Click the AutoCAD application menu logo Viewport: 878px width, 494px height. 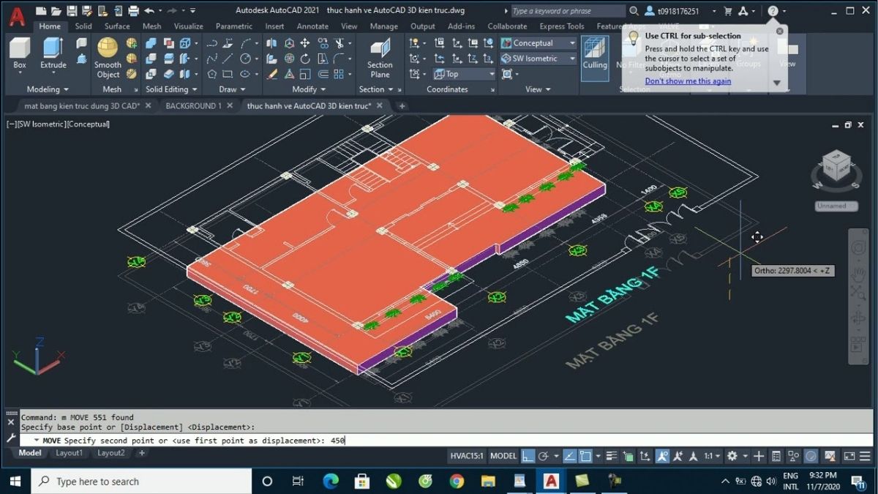pyautogui.click(x=17, y=15)
